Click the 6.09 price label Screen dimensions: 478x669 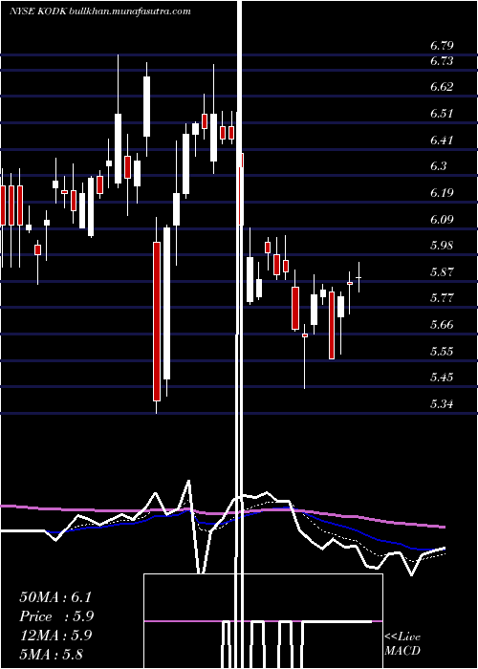[442, 219]
